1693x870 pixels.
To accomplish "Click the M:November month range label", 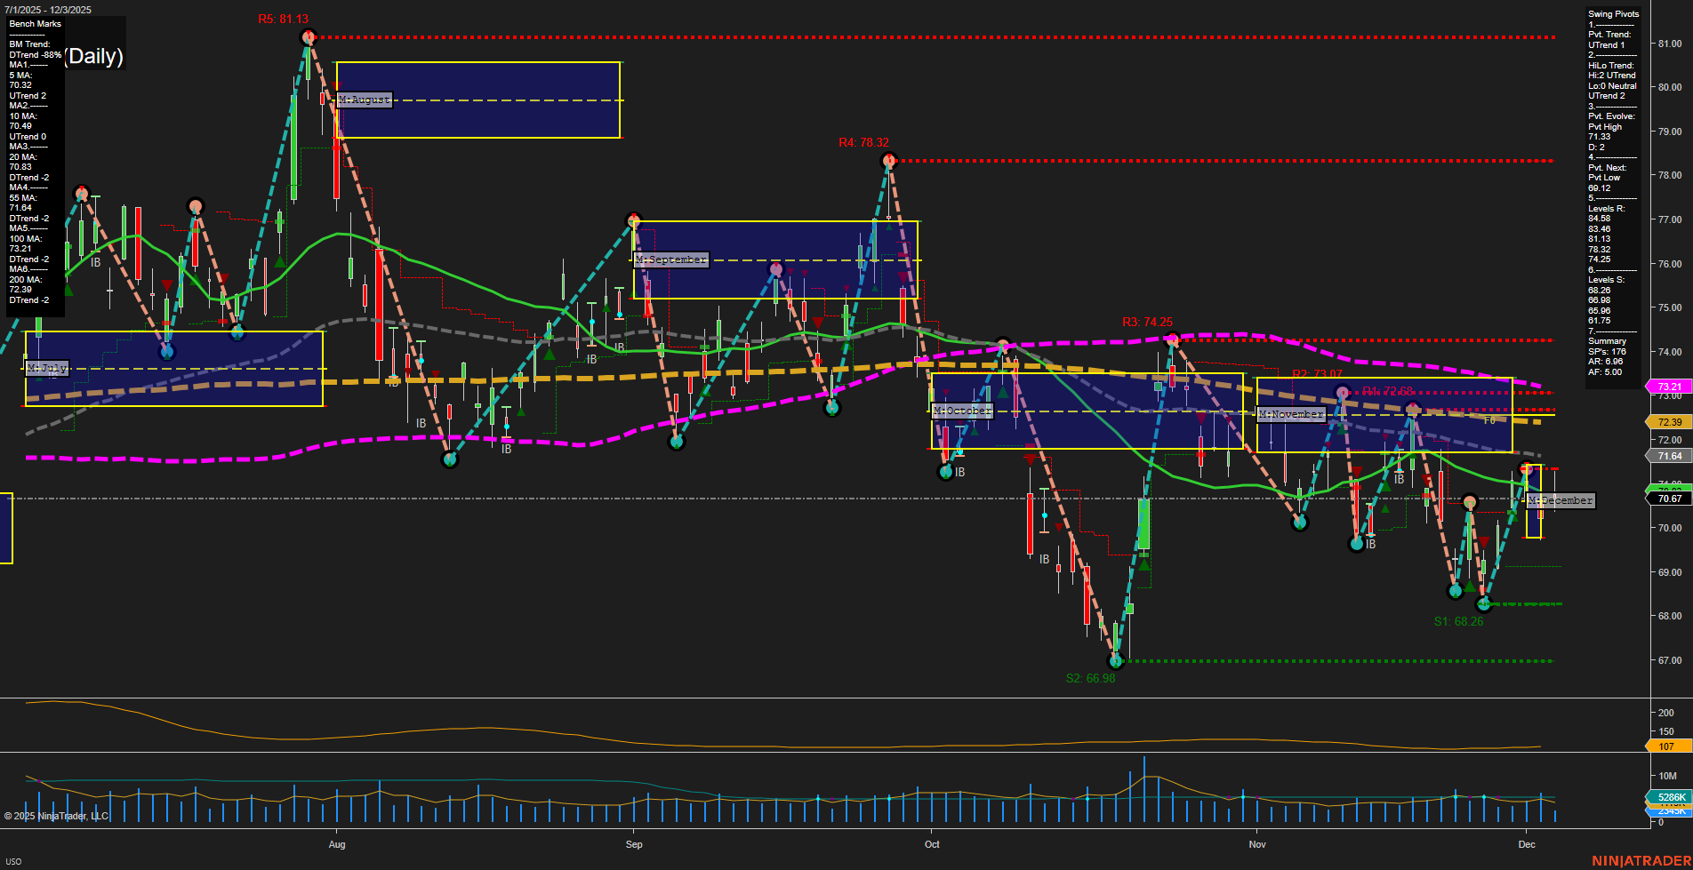I will pos(1290,414).
